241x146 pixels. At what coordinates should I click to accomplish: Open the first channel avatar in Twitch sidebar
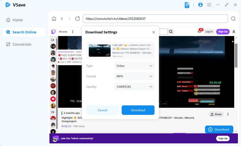point(53,46)
